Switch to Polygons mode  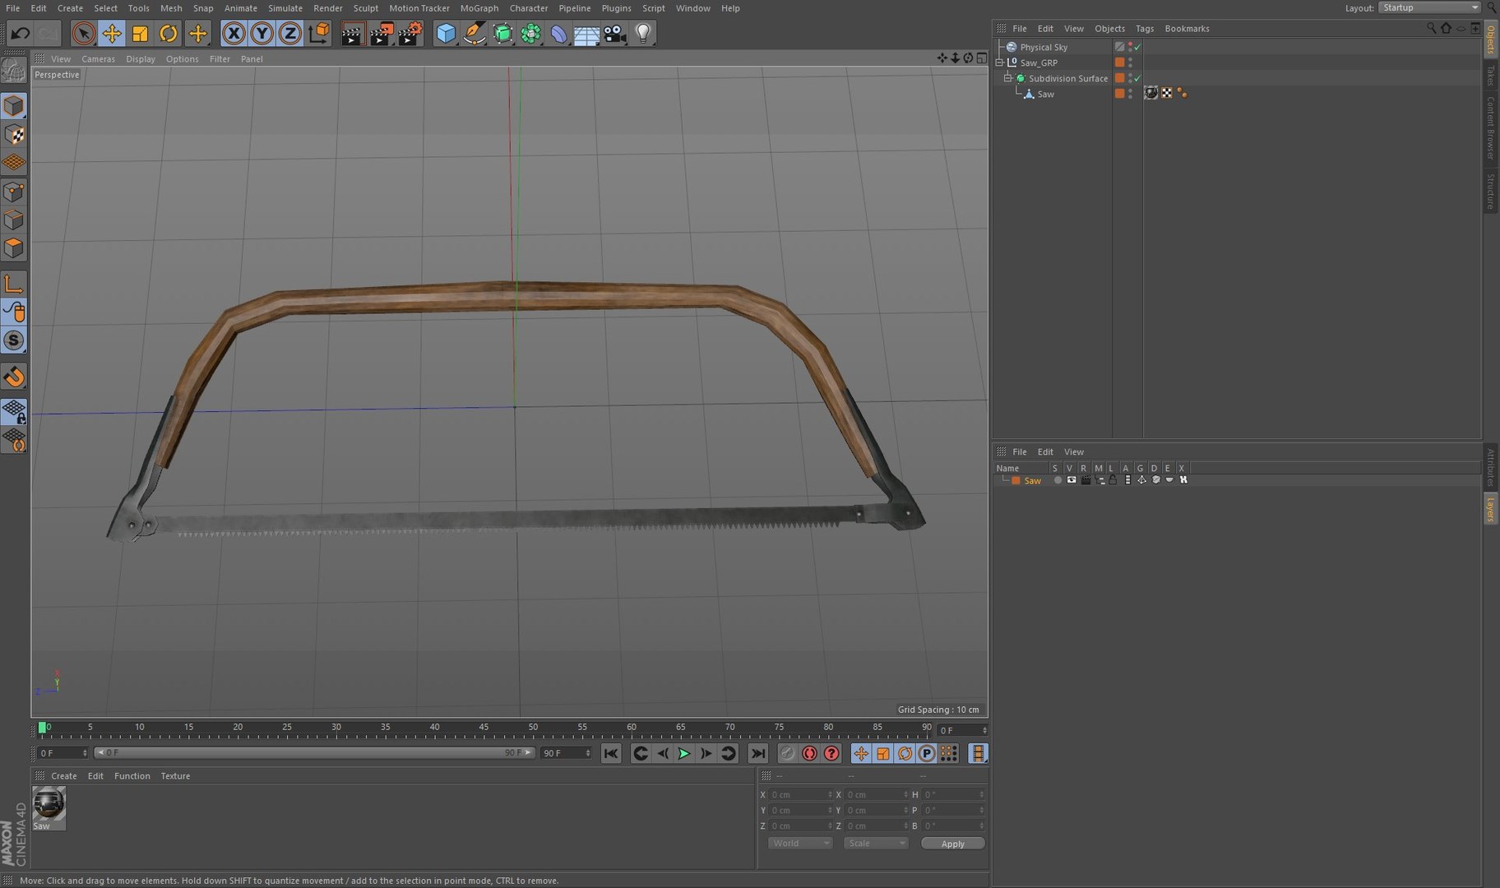tap(14, 248)
